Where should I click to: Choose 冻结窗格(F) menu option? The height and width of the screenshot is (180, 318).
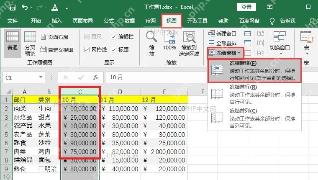tap(254, 70)
